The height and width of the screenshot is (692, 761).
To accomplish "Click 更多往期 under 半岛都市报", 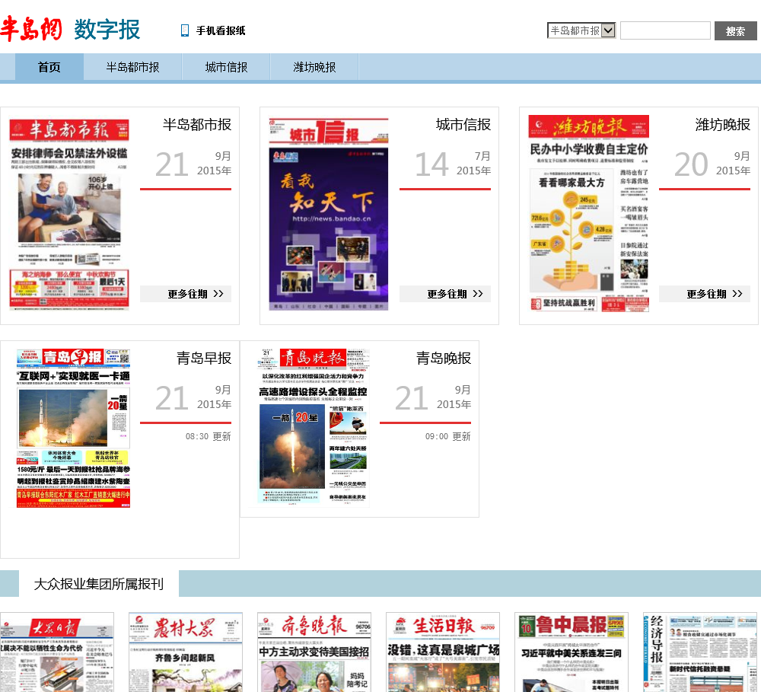I will pos(186,294).
